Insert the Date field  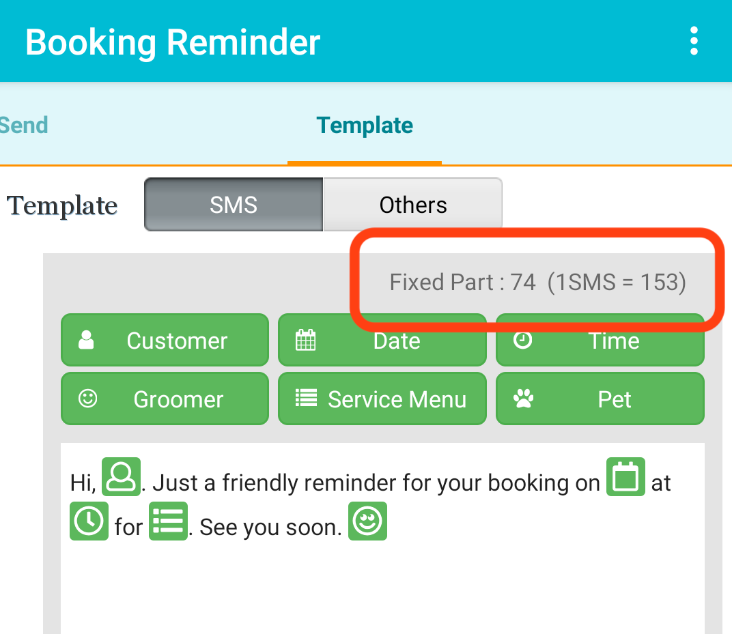tap(382, 340)
